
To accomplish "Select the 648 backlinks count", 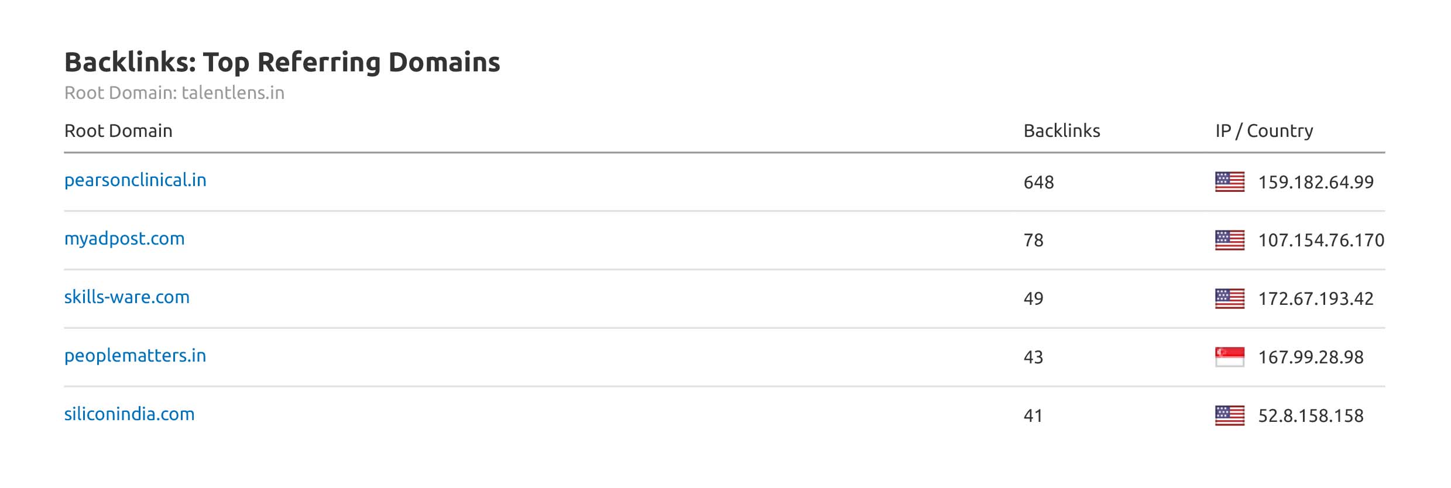I will (x=1038, y=183).
